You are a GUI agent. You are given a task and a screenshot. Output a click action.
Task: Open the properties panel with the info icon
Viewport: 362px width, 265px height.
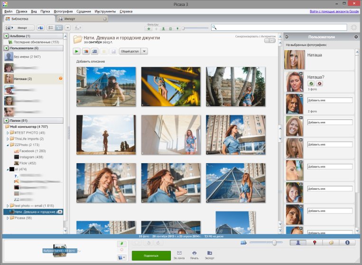coord(347,243)
